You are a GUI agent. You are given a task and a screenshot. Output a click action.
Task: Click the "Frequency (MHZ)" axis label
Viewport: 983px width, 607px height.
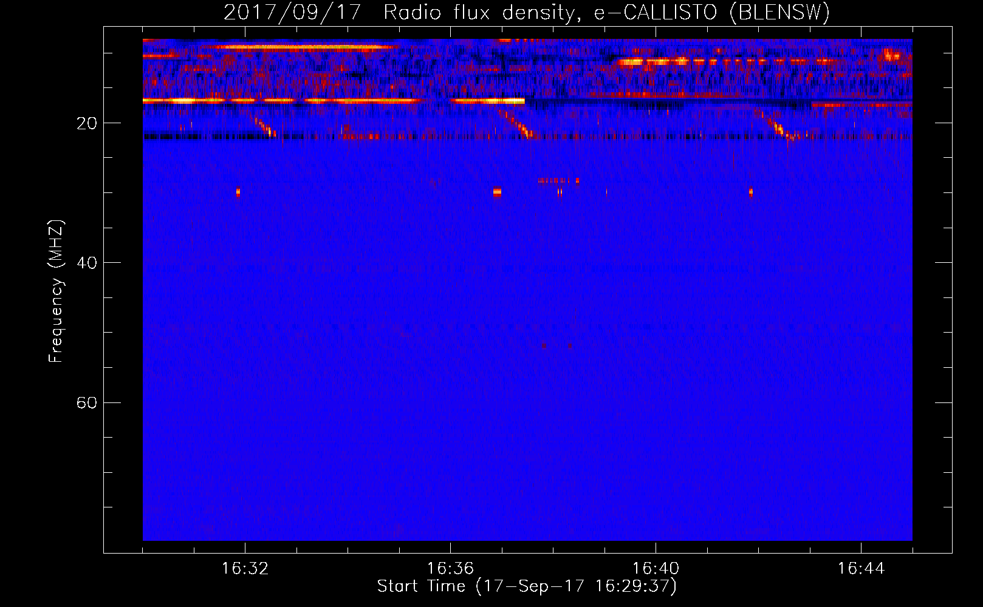click(56, 291)
